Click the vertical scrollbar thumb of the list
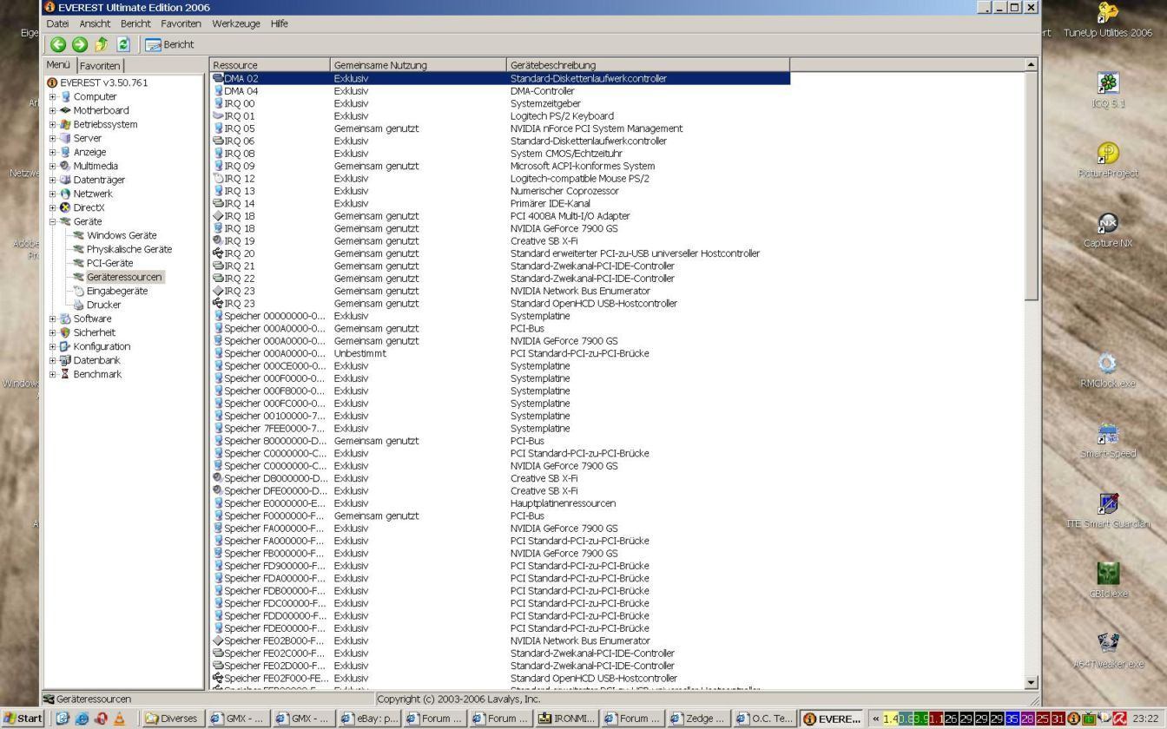Screen dimensions: 1167x729 [1031, 186]
